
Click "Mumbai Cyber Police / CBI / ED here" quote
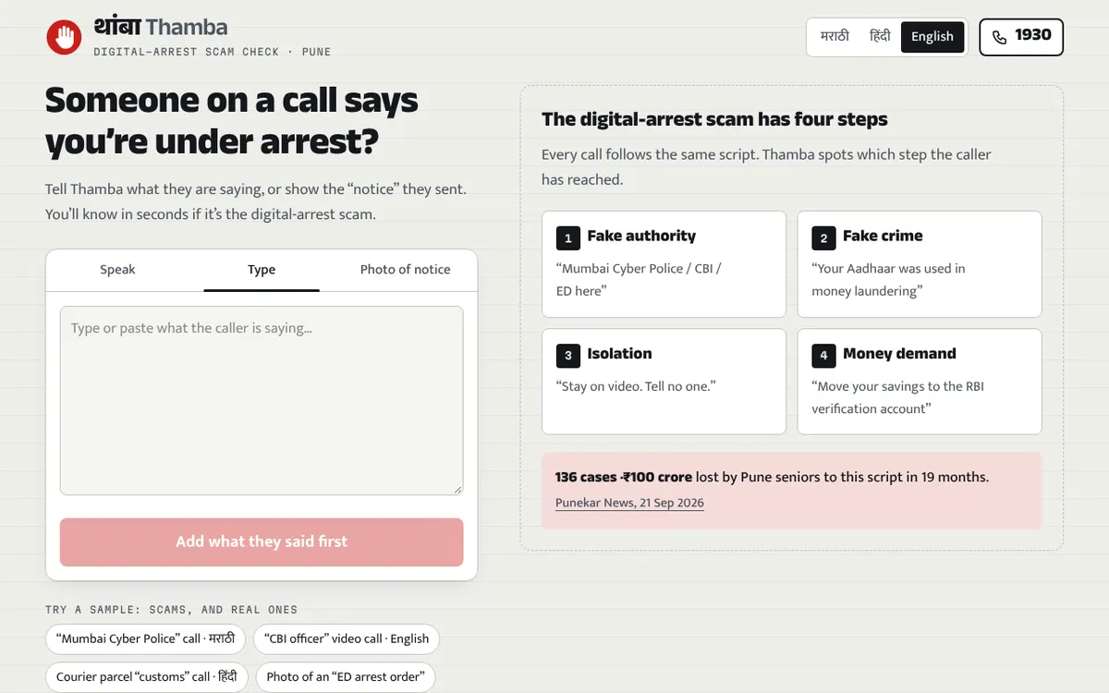click(638, 279)
